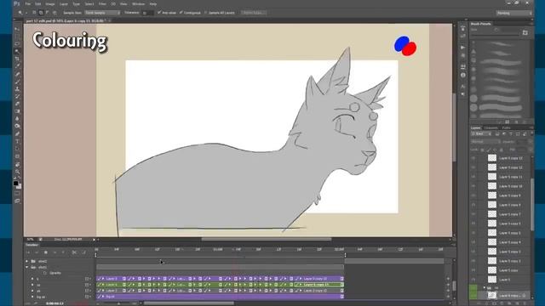Viewport: 545px width, 306px height.
Task: Toggle visibility of bottom Layer 5
Action: pyautogui.click(x=473, y=280)
